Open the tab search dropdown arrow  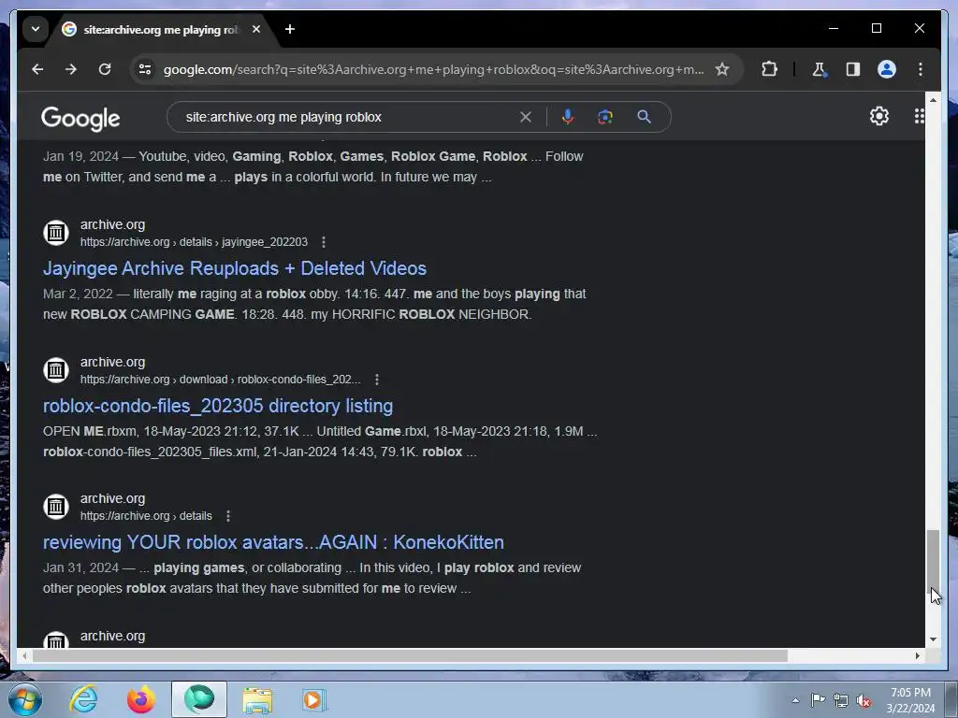tap(36, 29)
